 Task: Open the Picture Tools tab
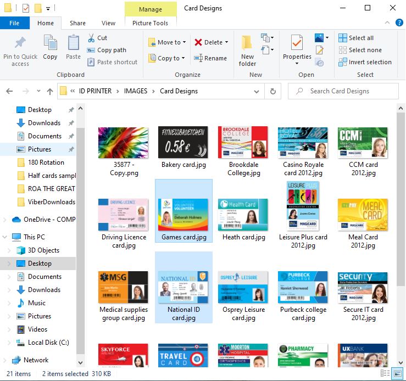150,23
